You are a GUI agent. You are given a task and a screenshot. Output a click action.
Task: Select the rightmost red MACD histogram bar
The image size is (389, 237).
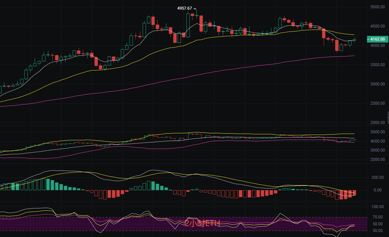click(354, 193)
